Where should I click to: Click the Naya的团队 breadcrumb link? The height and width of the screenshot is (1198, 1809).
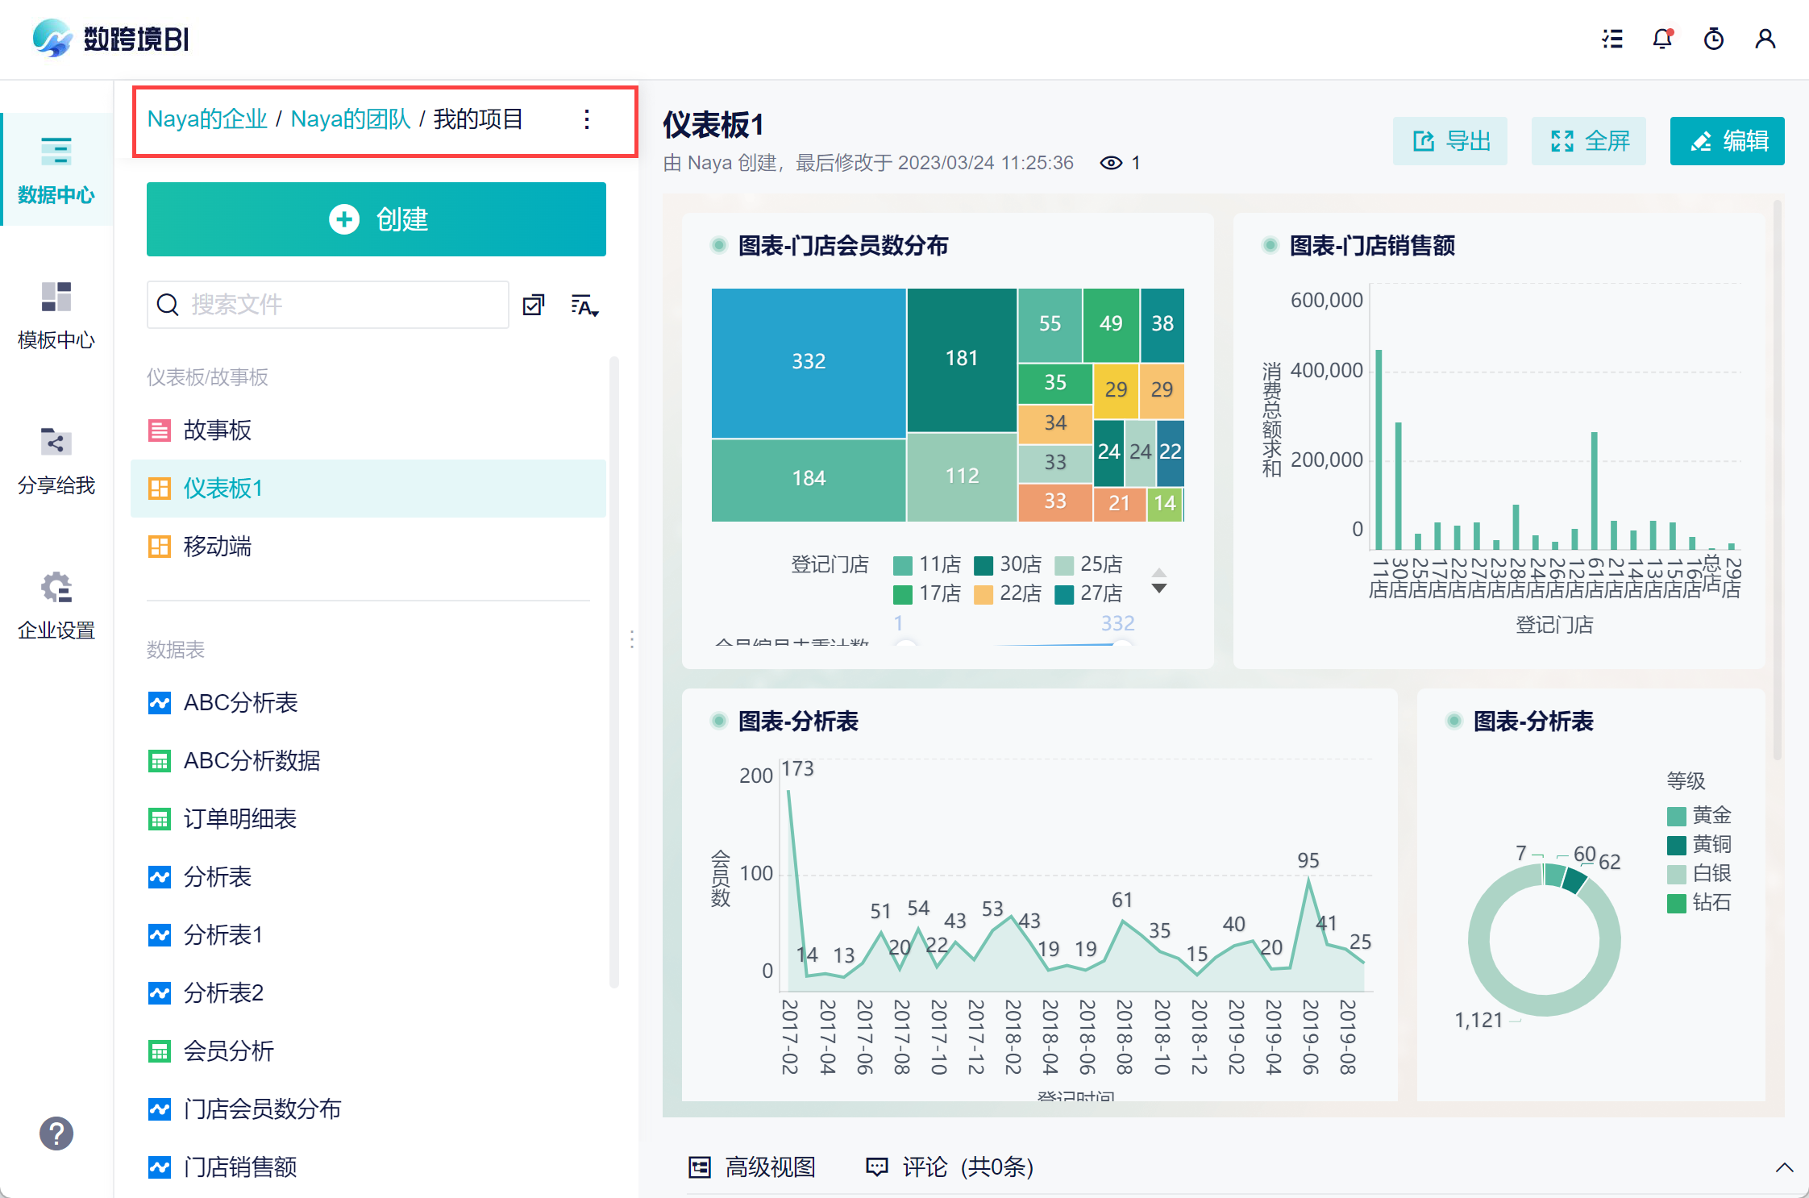pyautogui.click(x=351, y=119)
